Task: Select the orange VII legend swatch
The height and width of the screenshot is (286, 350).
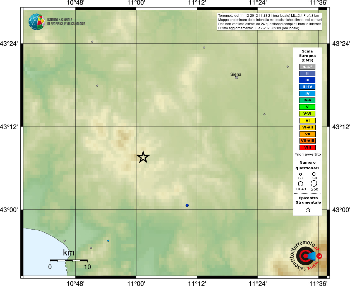Action: (x=307, y=134)
